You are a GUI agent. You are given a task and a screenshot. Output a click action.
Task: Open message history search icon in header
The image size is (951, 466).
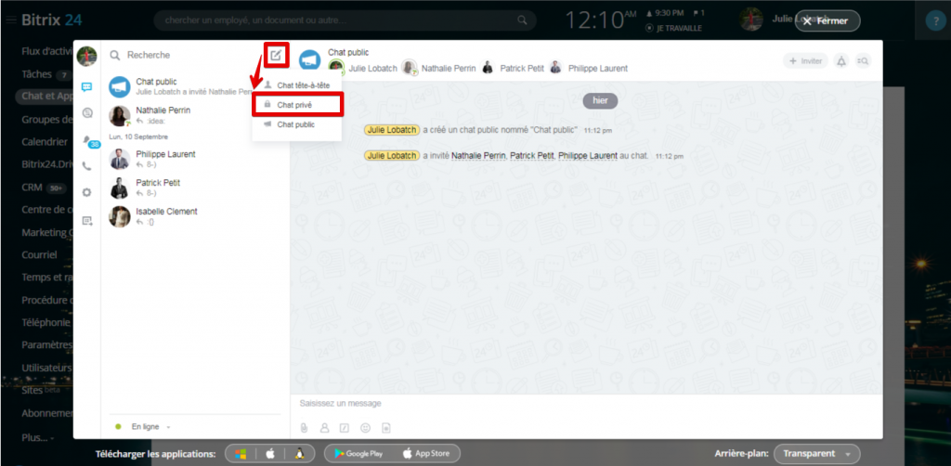(x=863, y=60)
